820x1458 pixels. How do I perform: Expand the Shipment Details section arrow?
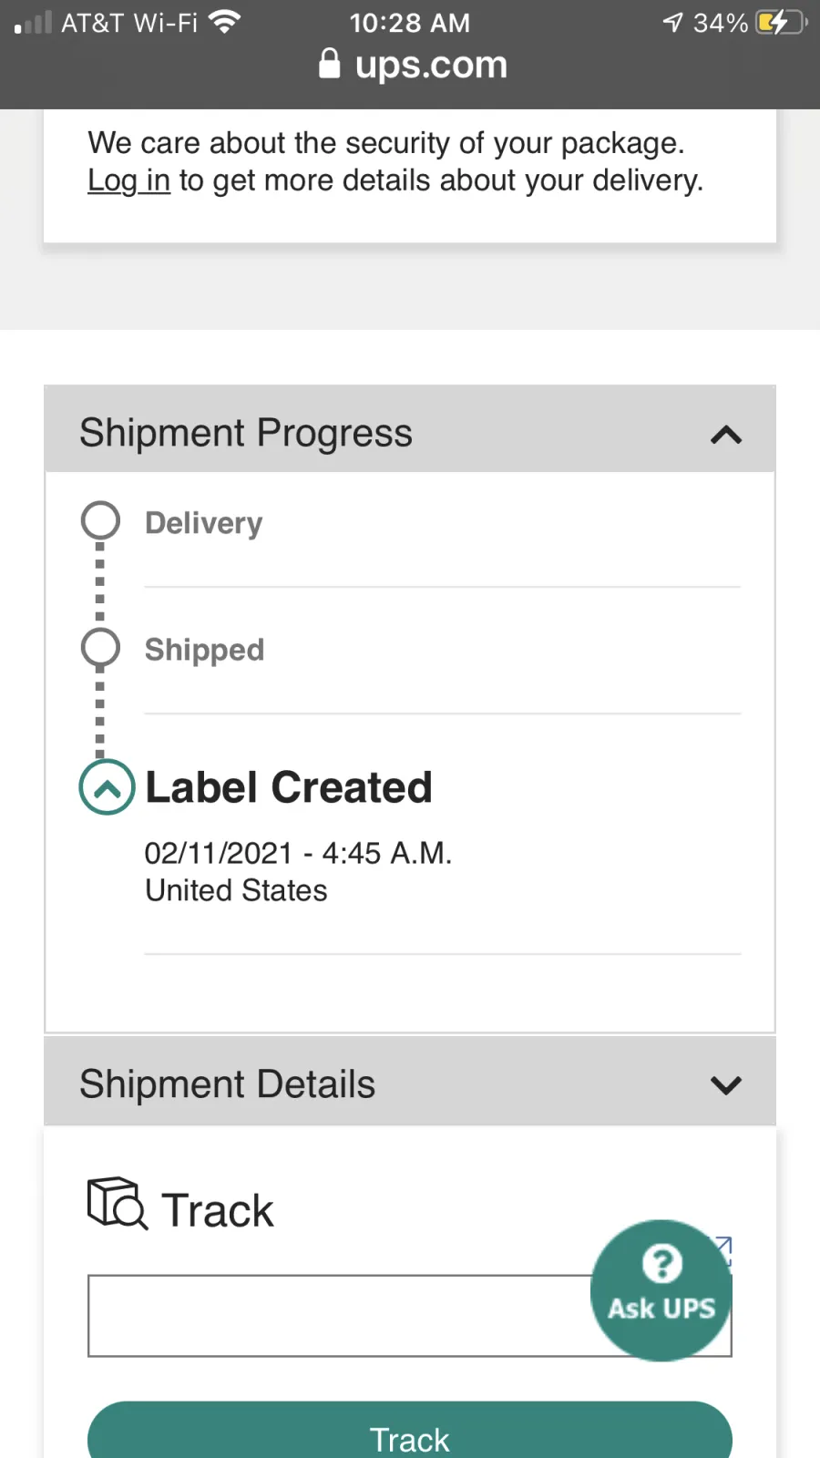[726, 1085]
